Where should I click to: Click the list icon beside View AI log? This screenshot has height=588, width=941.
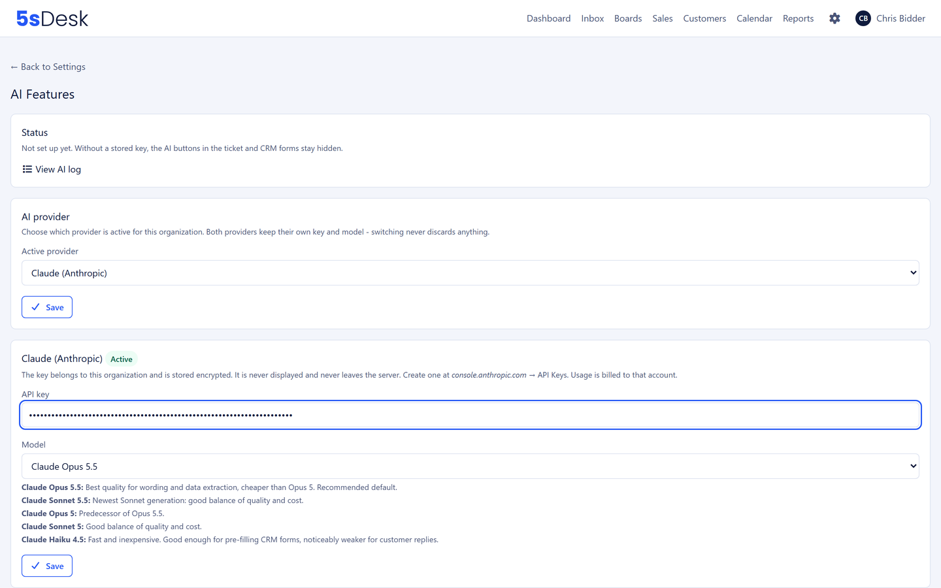click(27, 169)
